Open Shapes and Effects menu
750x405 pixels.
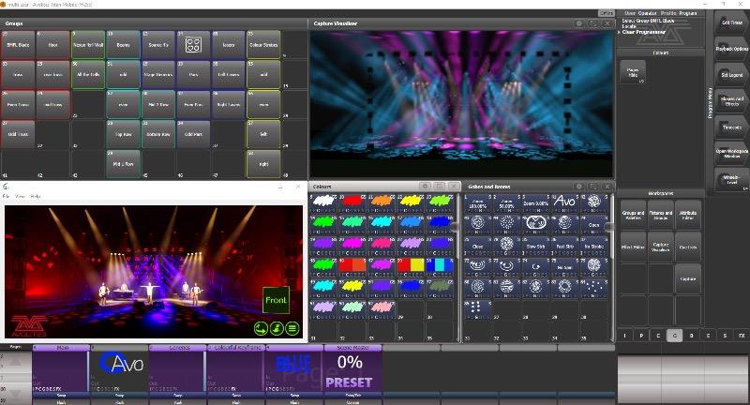(732, 101)
